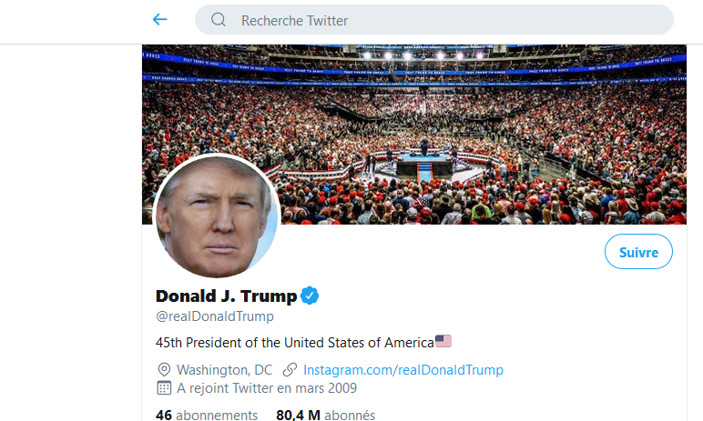Click the American flag emoji in bio
This screenshot has height=421, width=703.
click(x=443, y=341)
